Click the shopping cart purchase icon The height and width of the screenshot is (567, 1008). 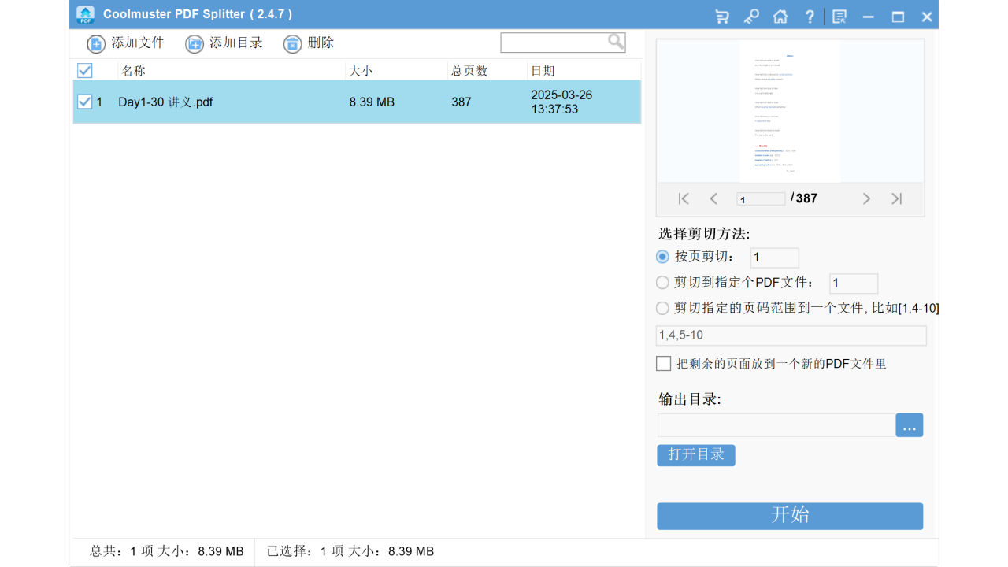click(x=721, y=17)
